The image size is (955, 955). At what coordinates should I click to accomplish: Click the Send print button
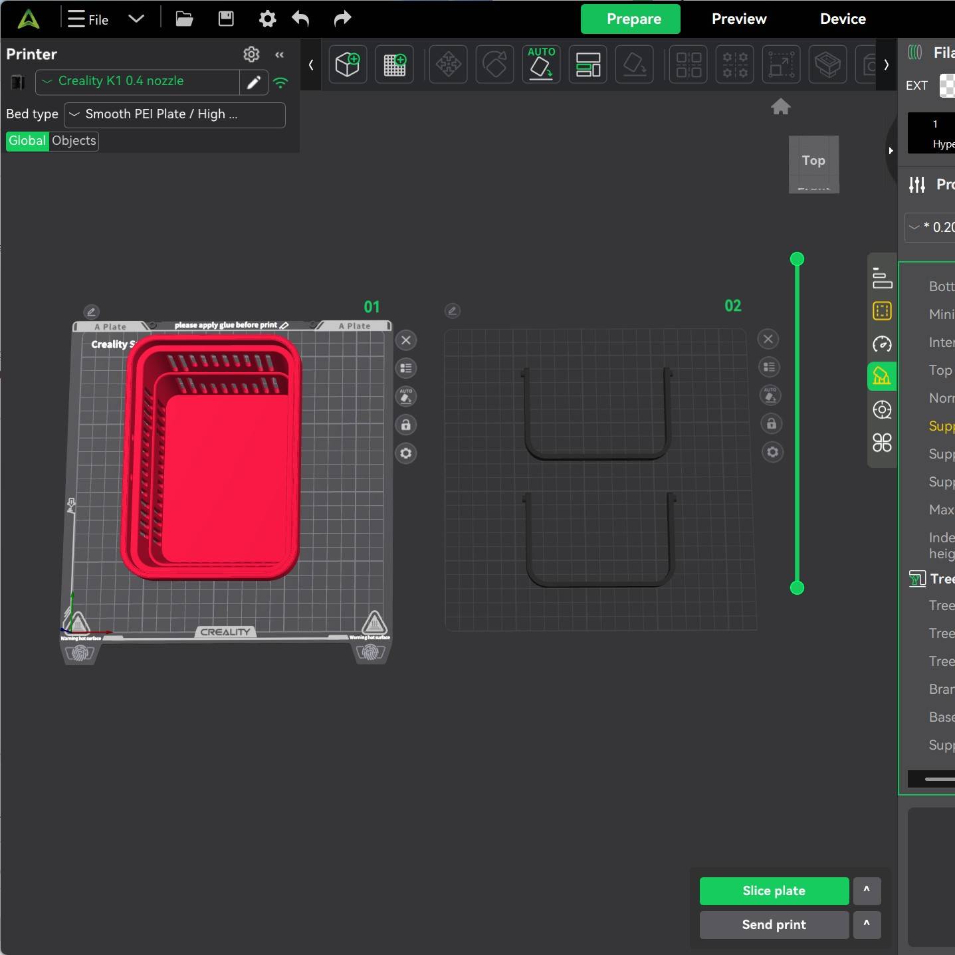click(774, 924)
